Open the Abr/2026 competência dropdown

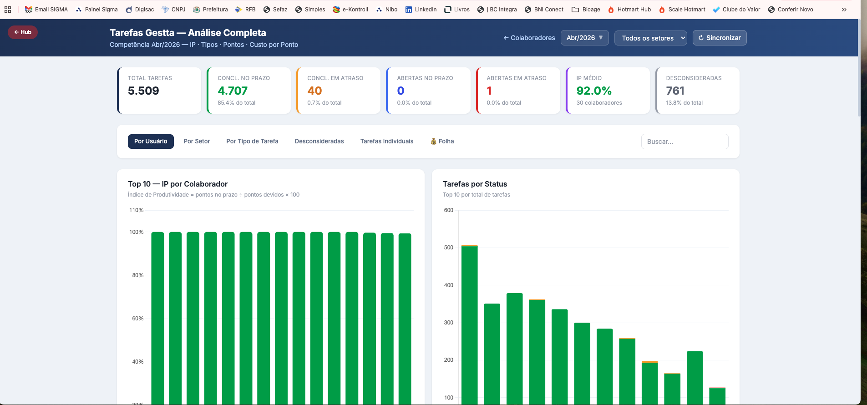click(x=584, y=38)
